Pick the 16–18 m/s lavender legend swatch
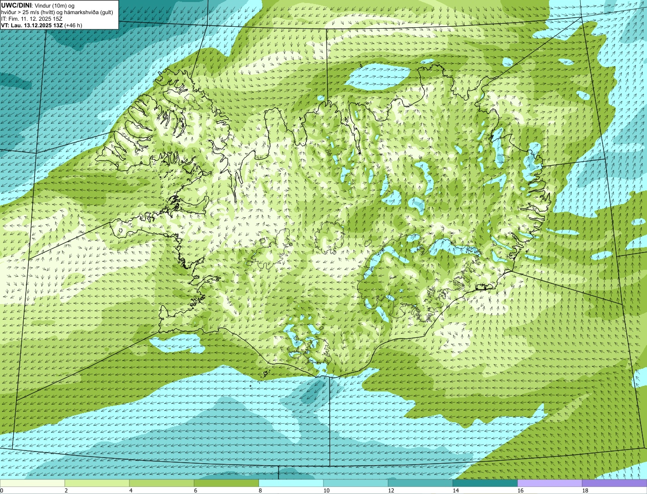This screenshot has height=494, width=647. pyautogui.click(x=550, y=483)
